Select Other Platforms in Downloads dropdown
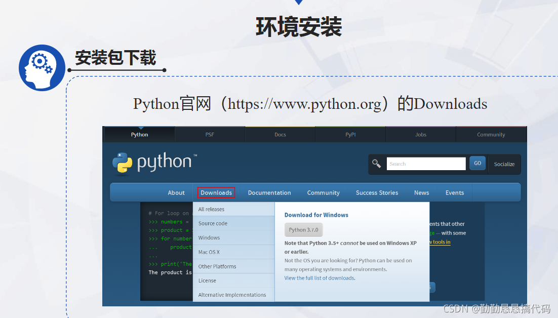This screenshot has height=318, width=558. pyautogui.click(x=233, y=266)
